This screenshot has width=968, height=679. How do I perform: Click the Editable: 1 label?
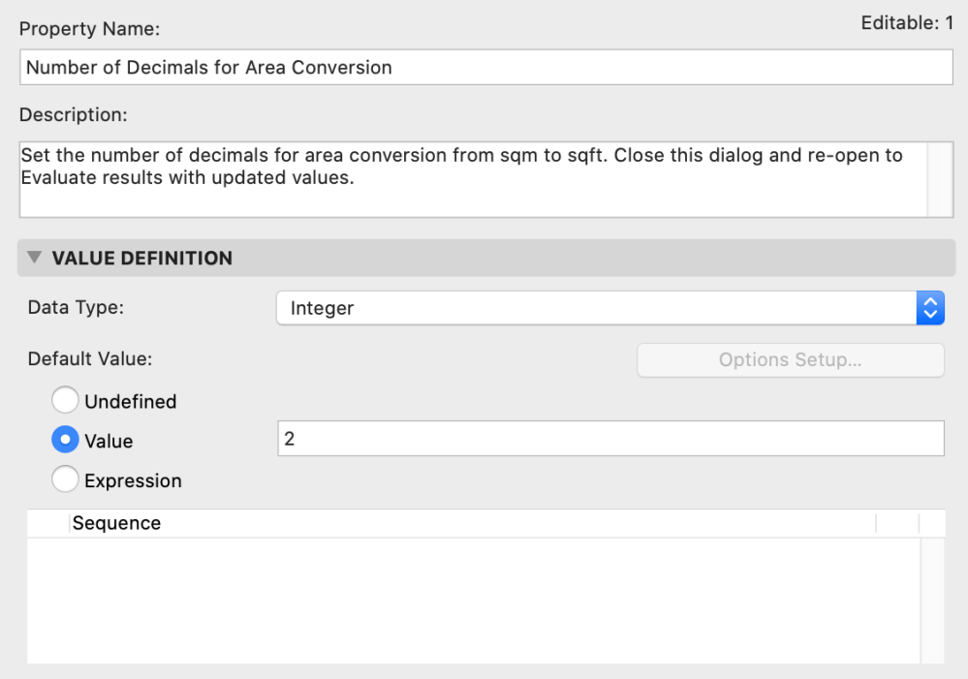click(x=907, y=23)
